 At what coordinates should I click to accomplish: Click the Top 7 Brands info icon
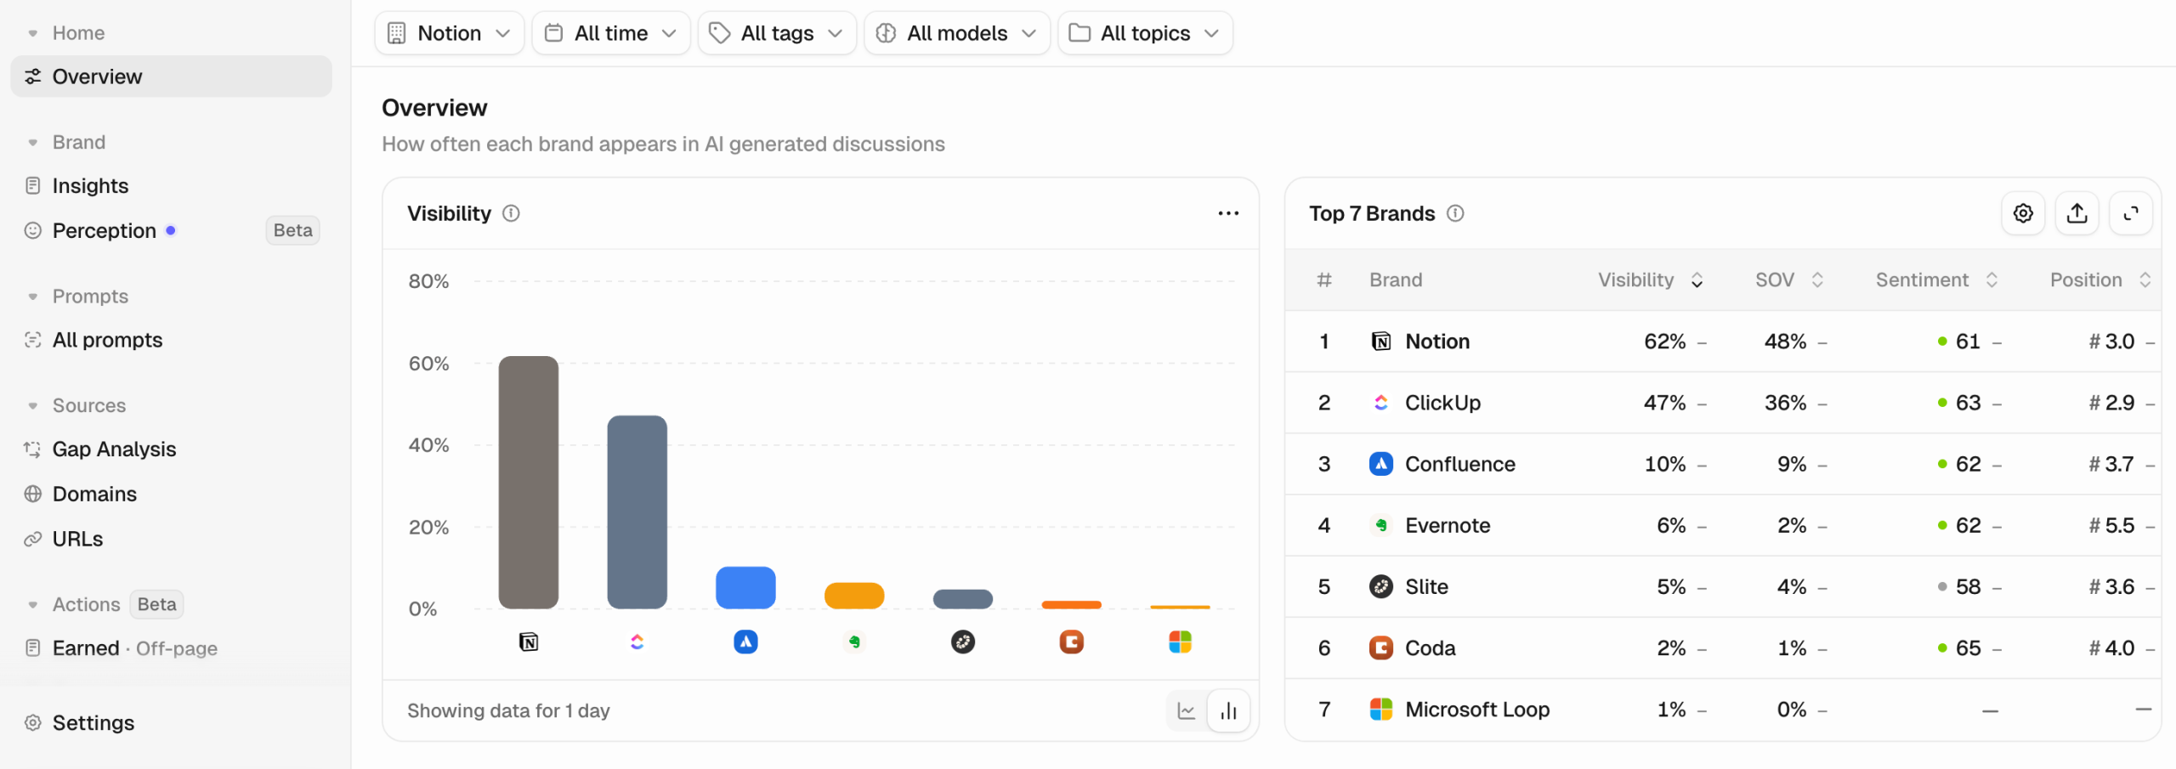coord(1455,213)
